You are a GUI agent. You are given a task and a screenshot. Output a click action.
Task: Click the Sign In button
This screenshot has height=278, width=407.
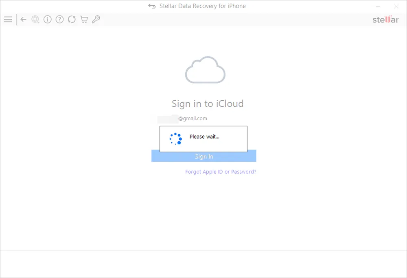[204, 156]
